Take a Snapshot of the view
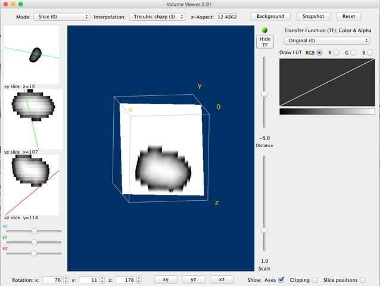Screen dimensions: 380x286 point(313,17)
